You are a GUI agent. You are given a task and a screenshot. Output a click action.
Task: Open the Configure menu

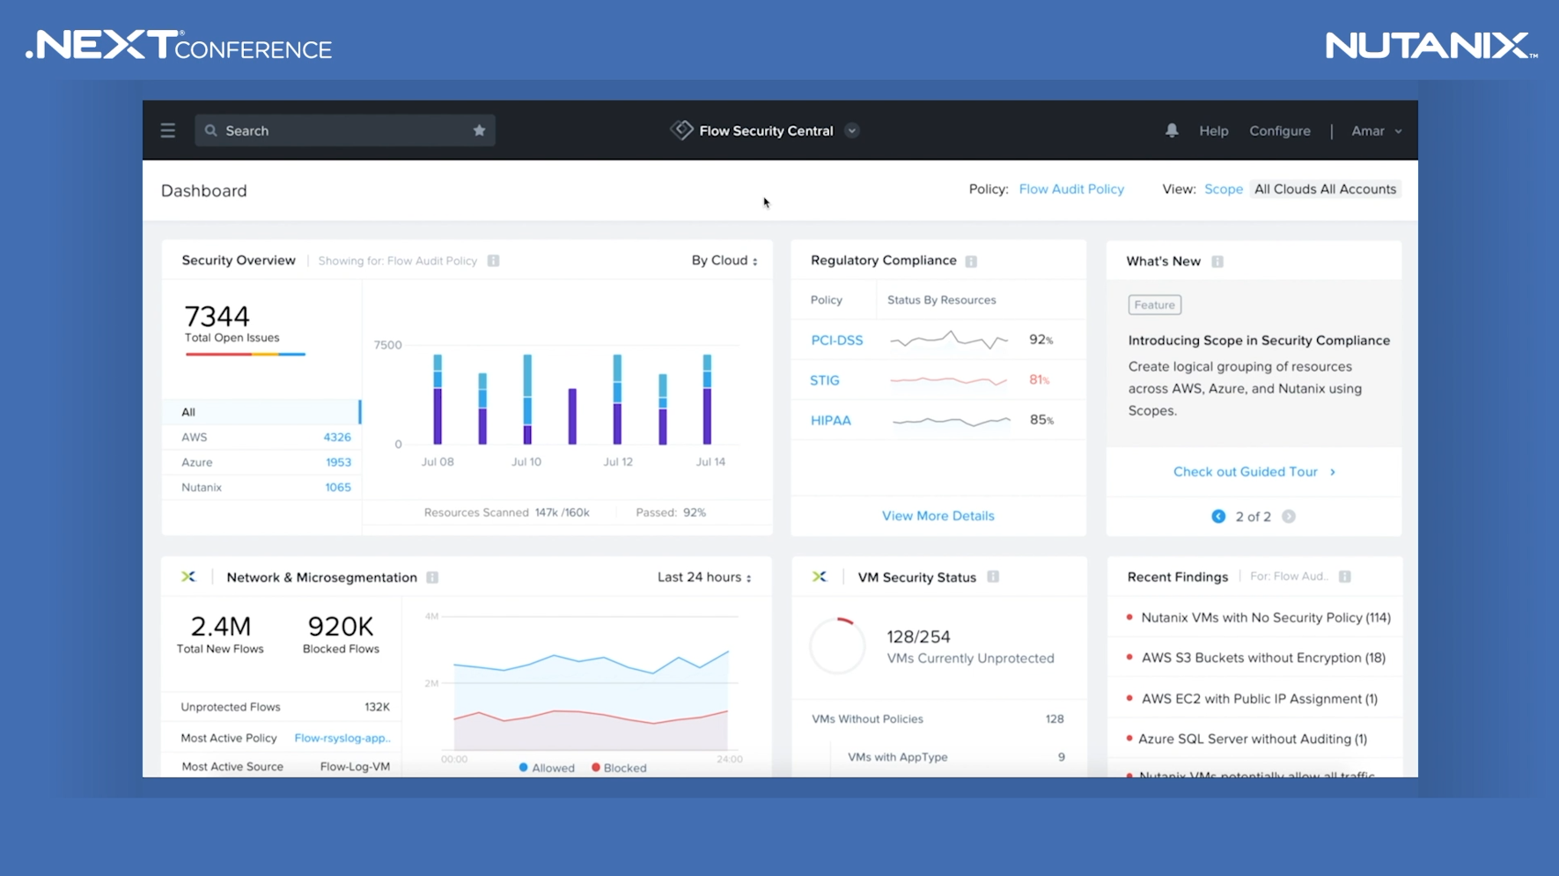pos(1280,130)
